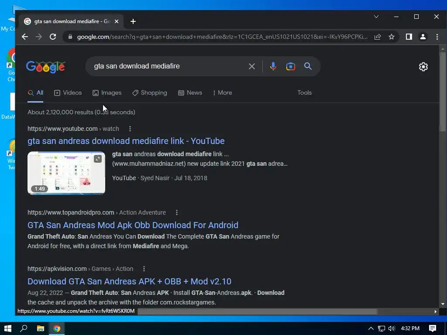
Task: Click the topandroidpro.com URL breadcrumb
Action: pos(96,212)
